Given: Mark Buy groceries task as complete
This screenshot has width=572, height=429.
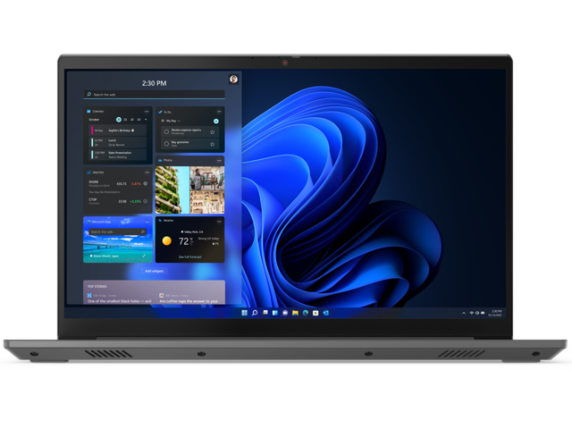Looking at the screenshot, I should [x=166, y=143].
